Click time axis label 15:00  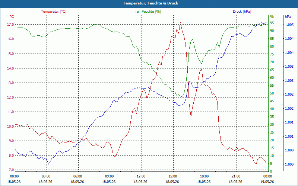(x=173, y=176)
